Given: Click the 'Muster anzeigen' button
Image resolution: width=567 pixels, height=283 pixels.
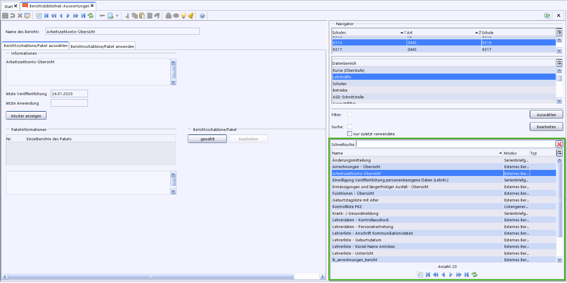Looking at the screenshot, I should 26,116.
